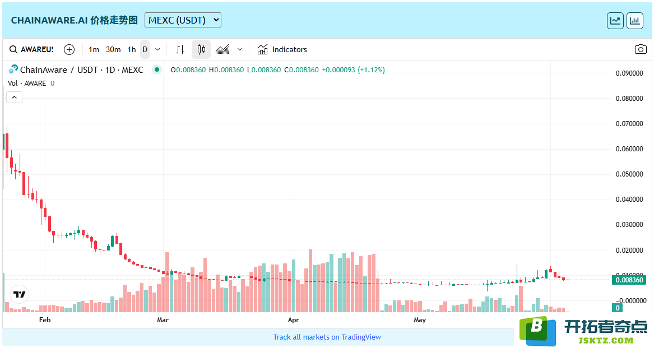
Task: Switch to the bars chart style
Action: tap(180, 50)
